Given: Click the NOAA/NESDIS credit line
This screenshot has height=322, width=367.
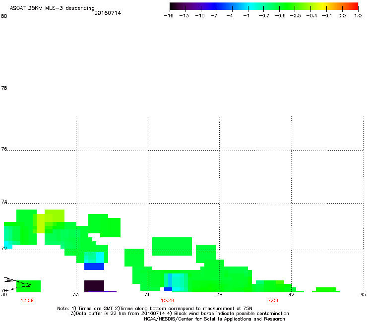Looking at the screenshot, I should (x=214, y=319).
